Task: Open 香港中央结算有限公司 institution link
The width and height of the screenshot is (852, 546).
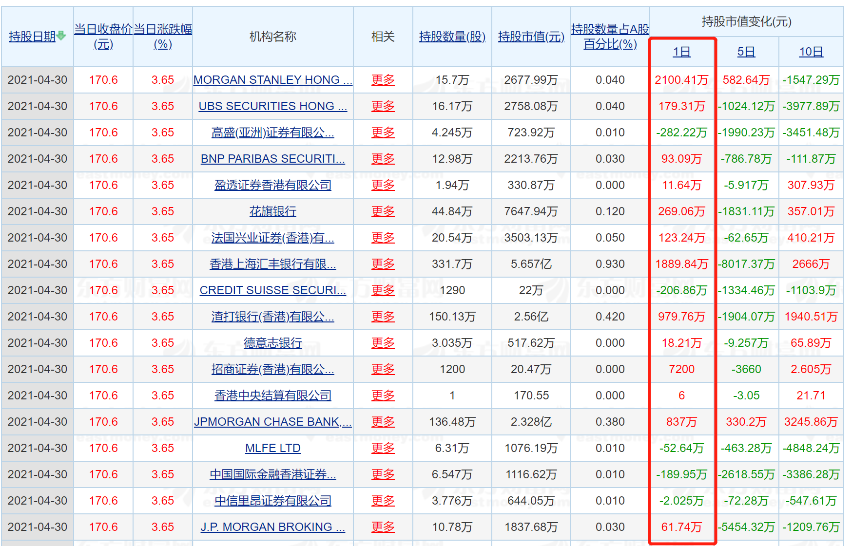Action: (x=273, y=395)
